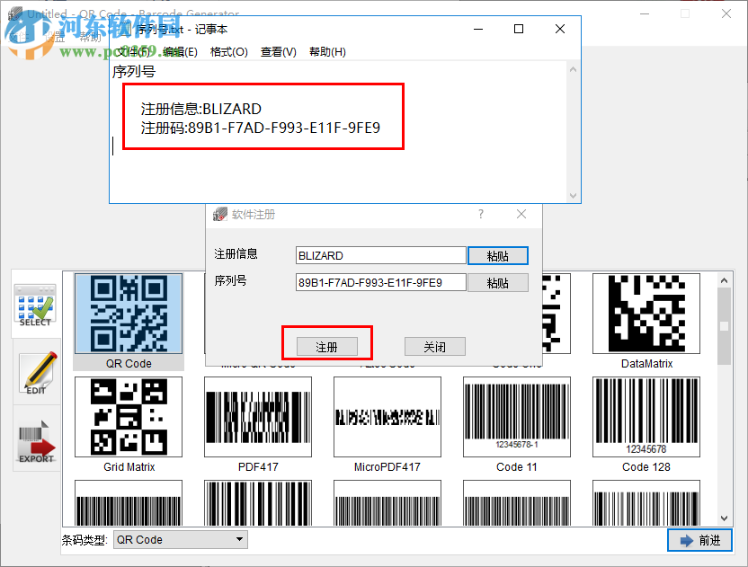Click the 序列号 serial number input field

pos(379,282)
